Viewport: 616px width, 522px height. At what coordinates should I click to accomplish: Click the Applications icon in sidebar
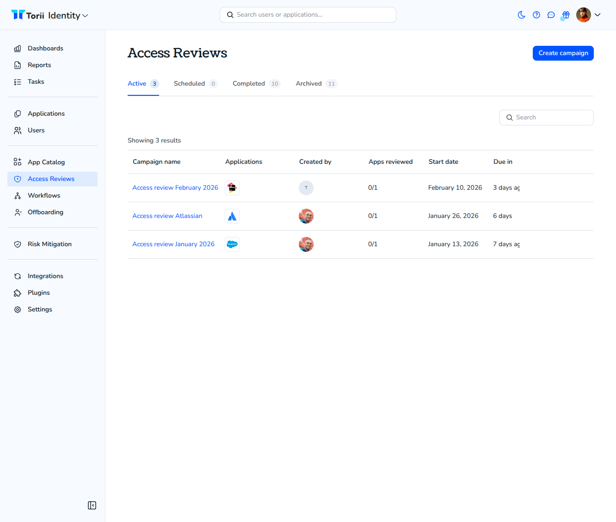18,114
